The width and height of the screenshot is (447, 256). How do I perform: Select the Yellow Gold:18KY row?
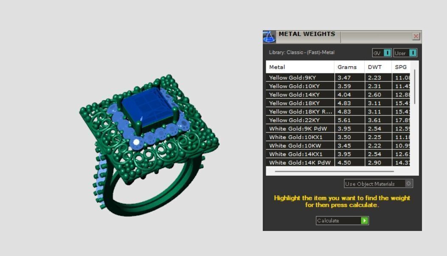click(x=338, y=103)
